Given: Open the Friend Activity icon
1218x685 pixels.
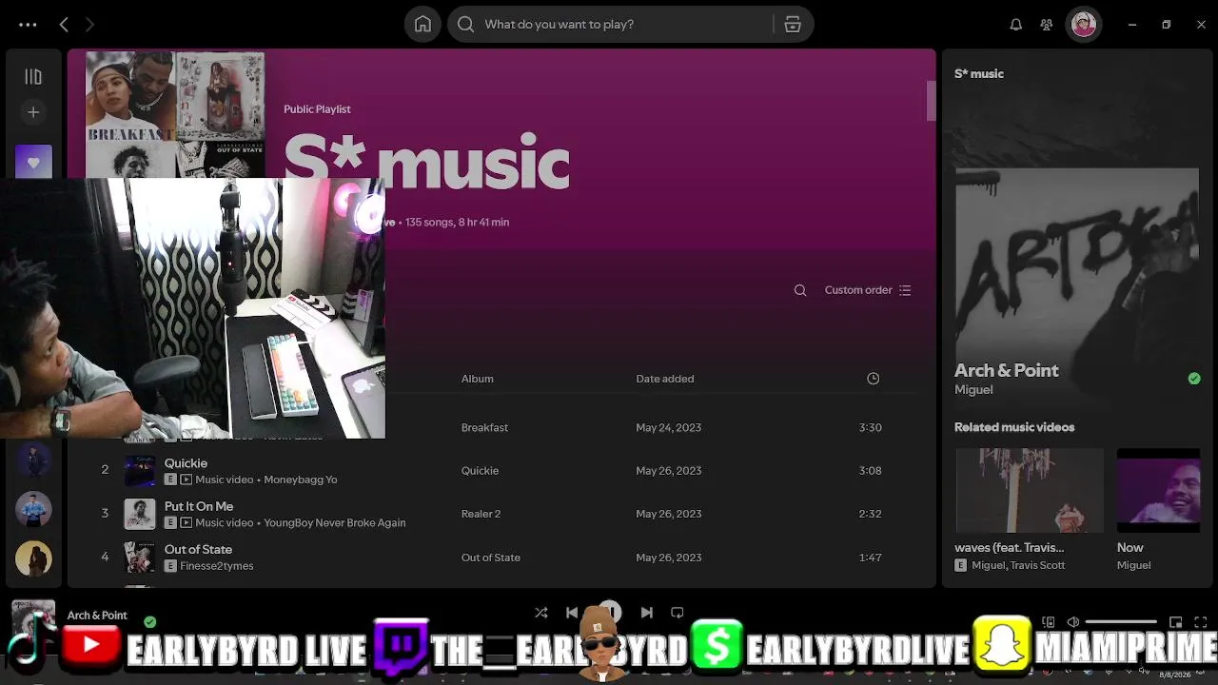Looking at the screenshot, I should click(1047, 25).
